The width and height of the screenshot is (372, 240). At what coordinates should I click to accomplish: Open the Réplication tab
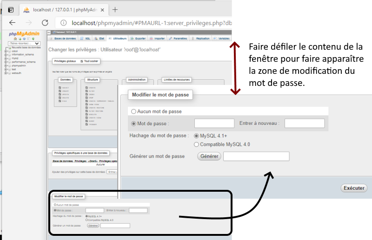pyautogui.click(x=200, y=39)
